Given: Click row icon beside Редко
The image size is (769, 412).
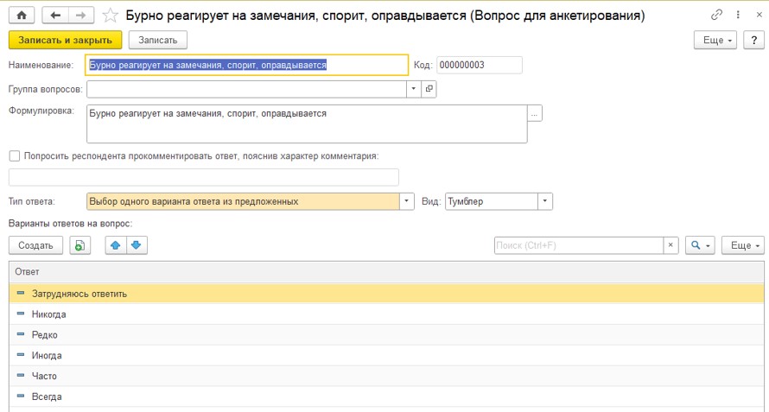Looking at the screenshot, I should tap(21, 334).
